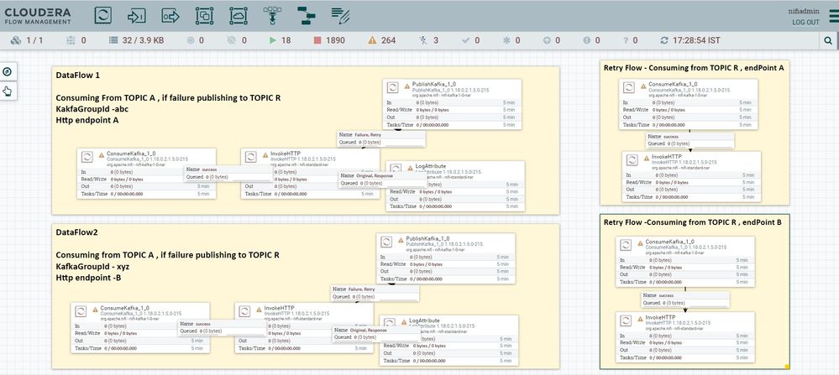839x375 pixels.
Task: Click 'KakfaGroupId -abc' label text
Action: [92, 109]
